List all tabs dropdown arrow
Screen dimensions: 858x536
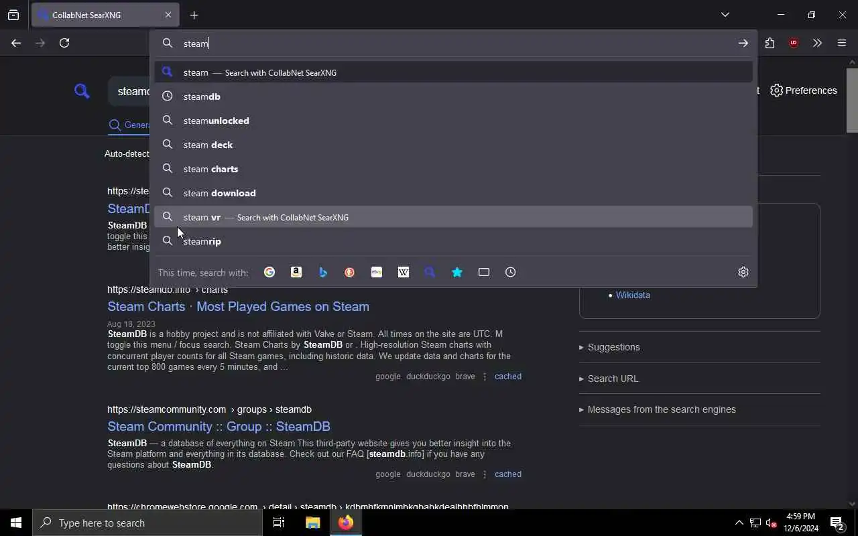pyautogui.click(x=725, y=15)
